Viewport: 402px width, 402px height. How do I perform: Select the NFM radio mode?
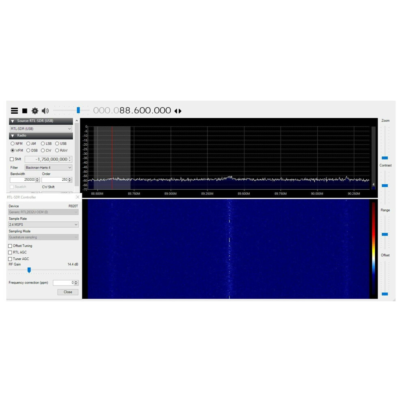(x=17, y=144)
